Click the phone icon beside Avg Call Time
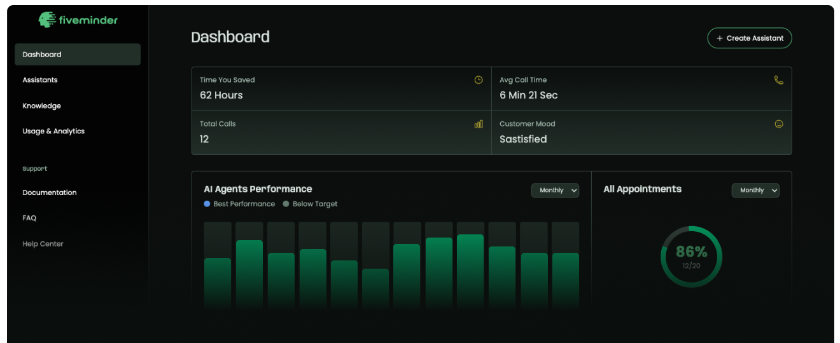This screenshot has width=840, height=343. click(x=778, y=80)
